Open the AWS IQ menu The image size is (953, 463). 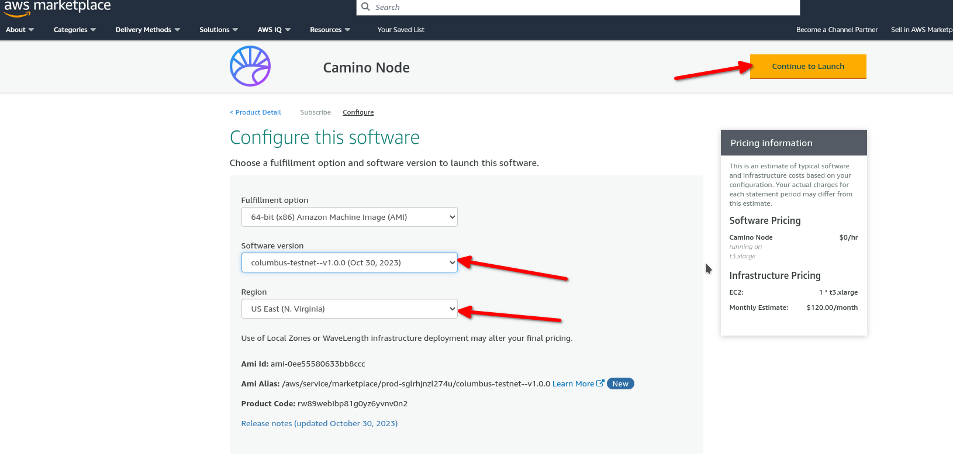[274, 30]
